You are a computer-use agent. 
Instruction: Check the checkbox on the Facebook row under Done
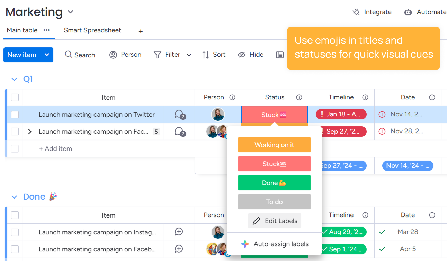[15, 249]
